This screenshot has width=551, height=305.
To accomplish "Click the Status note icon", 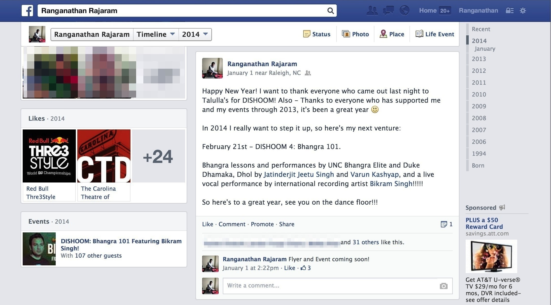I will click(307, 34).
